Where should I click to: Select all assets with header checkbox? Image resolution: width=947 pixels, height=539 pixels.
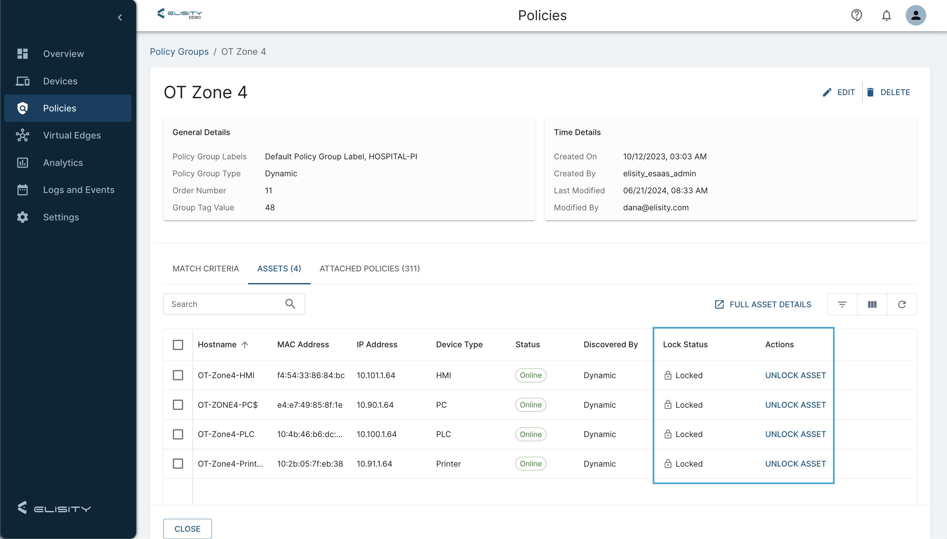point(178,345)
